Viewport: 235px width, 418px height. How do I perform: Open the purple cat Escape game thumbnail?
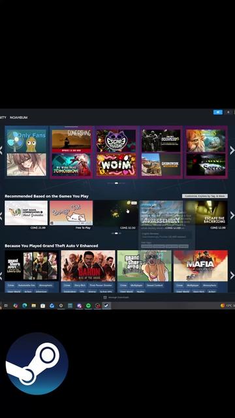coord(116,141)
